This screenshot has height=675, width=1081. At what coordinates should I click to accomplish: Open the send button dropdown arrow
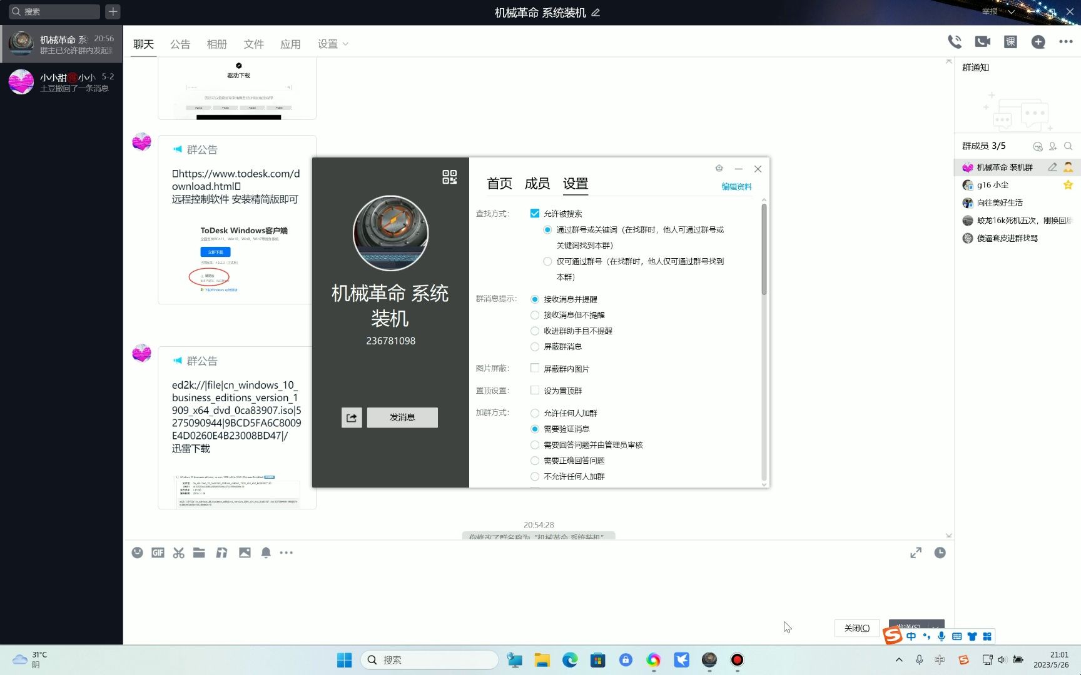coord(935,627)
